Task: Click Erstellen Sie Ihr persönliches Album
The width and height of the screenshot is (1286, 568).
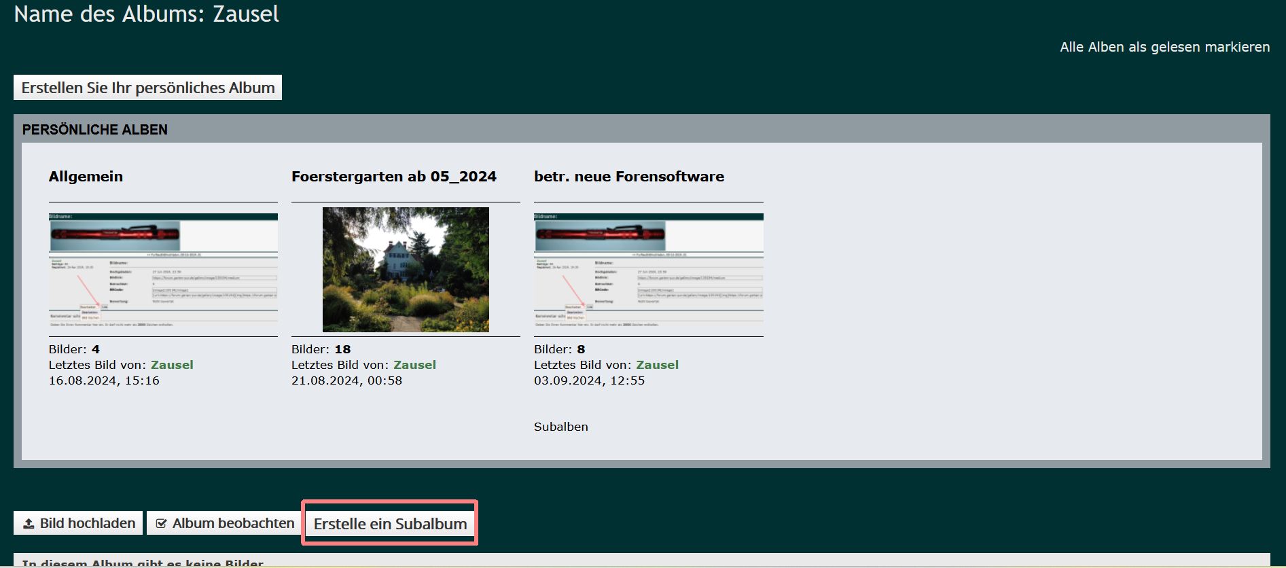Action: [x=147, y=88]
